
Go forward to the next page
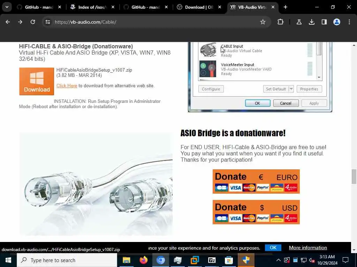20,22
